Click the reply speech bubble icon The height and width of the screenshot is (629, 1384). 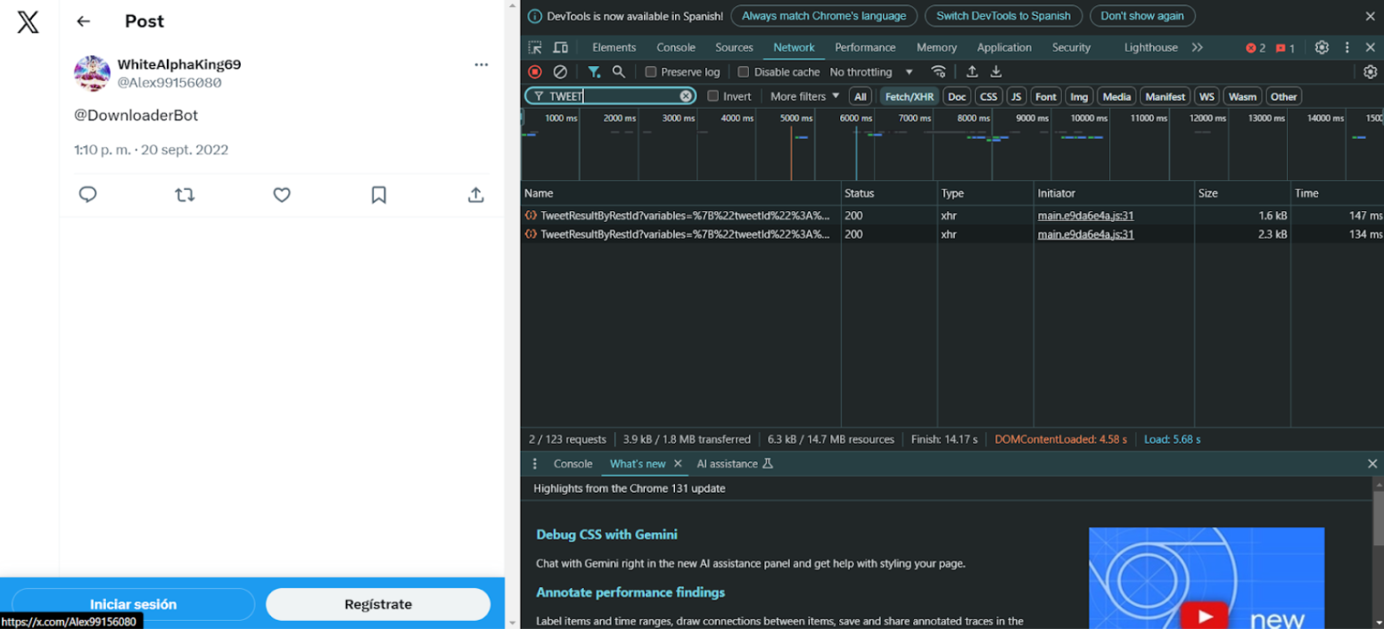[87, 194]
